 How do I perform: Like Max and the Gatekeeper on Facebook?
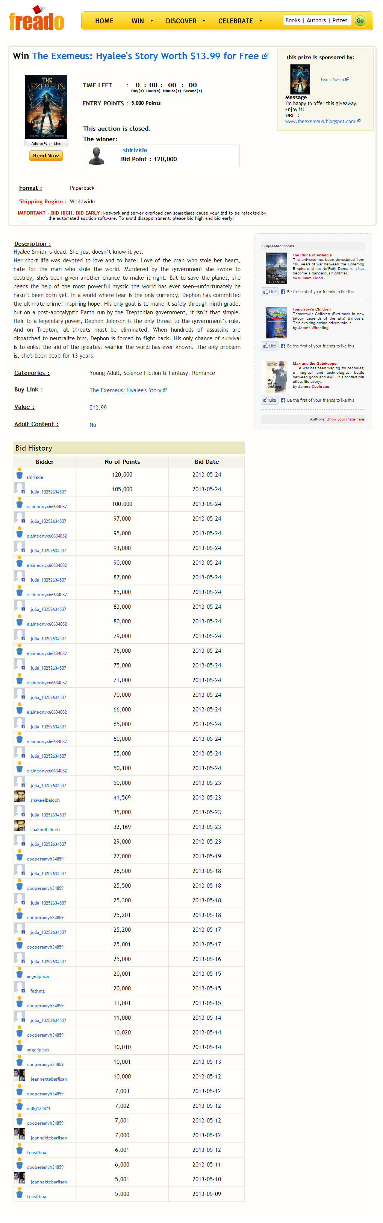point(269,400)
